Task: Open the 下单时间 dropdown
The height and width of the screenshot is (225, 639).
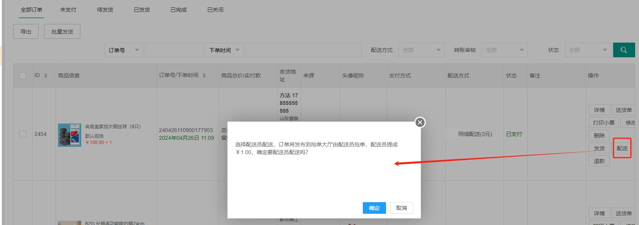Action: (224, 50)
